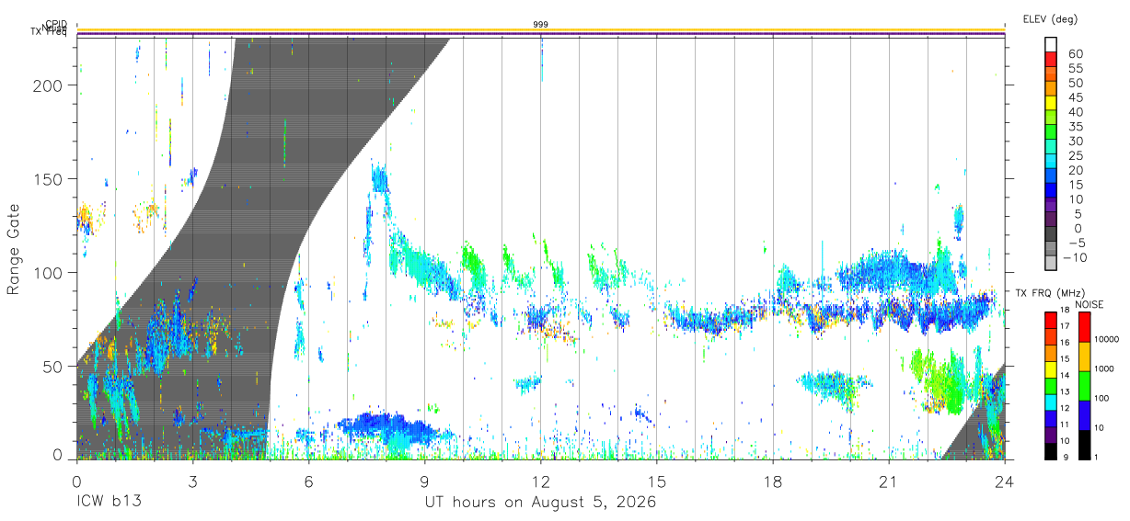Pick the yellow segment of ELEV color bar

click(x=1052, y=103)
